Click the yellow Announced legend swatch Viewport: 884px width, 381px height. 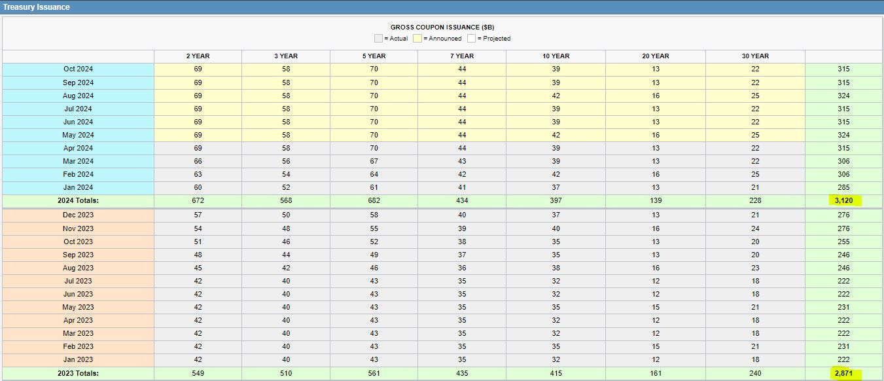[x=417, y=38]
